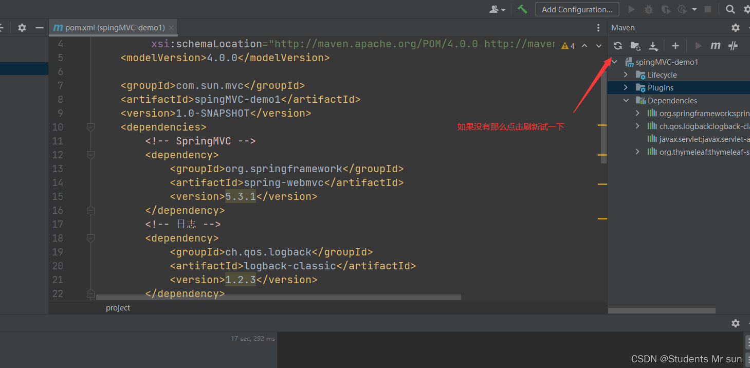Open Search Everywhere with magnifier icon
Screen dimensions: 750x368
coord(730,9)
